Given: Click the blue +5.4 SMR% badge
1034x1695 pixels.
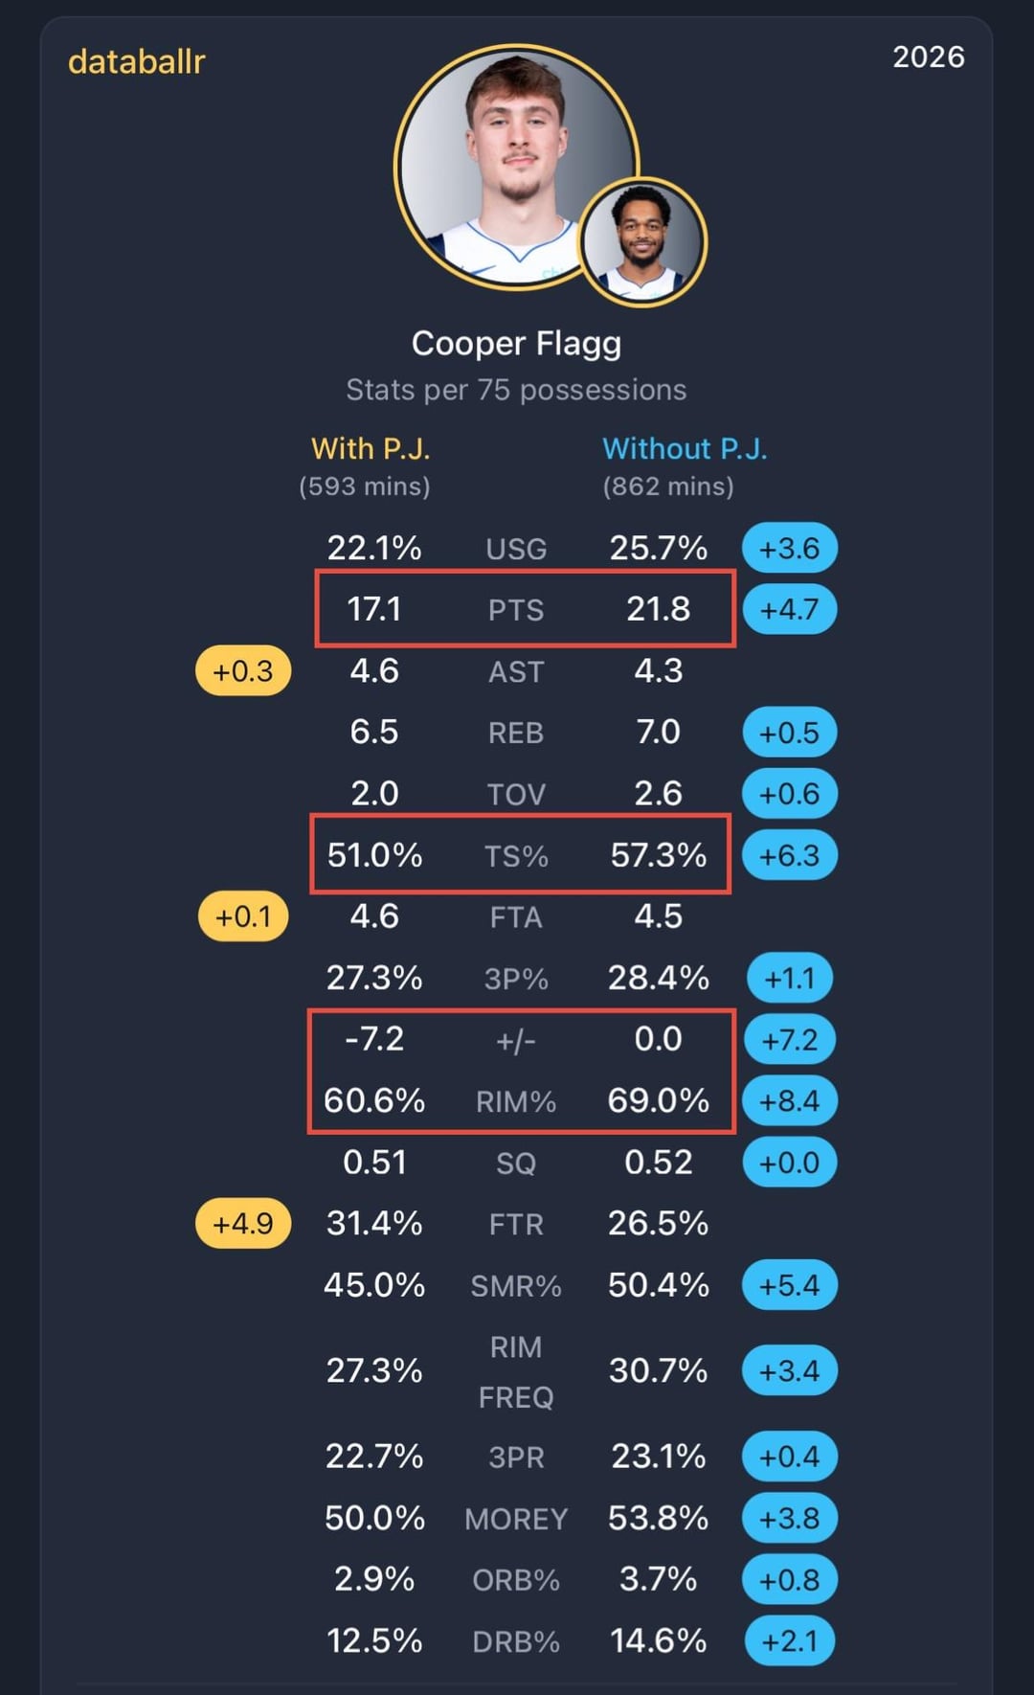Looking at the screenshot, I should pos(789,1285).
